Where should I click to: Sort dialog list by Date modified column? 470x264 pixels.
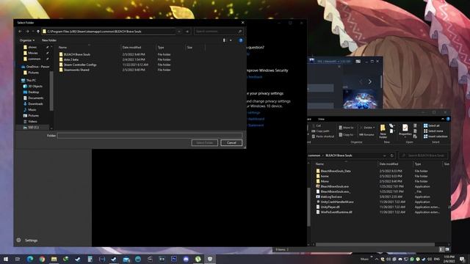coord(132,47)
